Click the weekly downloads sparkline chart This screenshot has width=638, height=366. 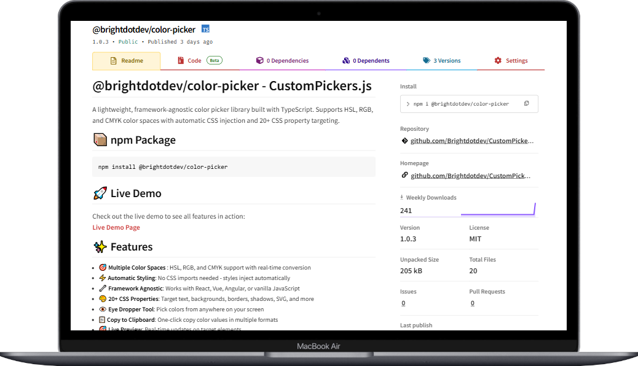[498, 209]
